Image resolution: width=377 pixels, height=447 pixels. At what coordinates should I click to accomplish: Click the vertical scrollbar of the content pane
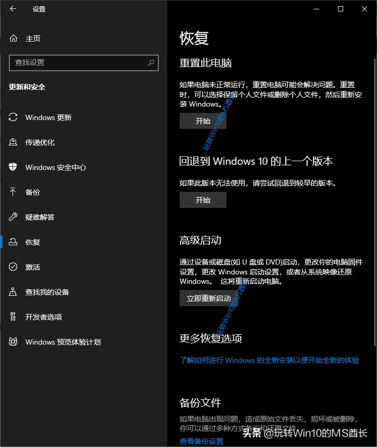click(375, 202)
